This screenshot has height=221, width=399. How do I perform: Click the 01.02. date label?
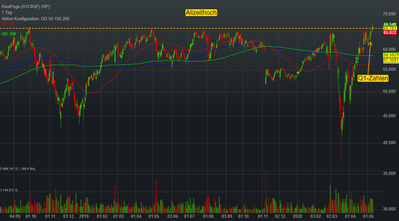[x=103, y=217]
